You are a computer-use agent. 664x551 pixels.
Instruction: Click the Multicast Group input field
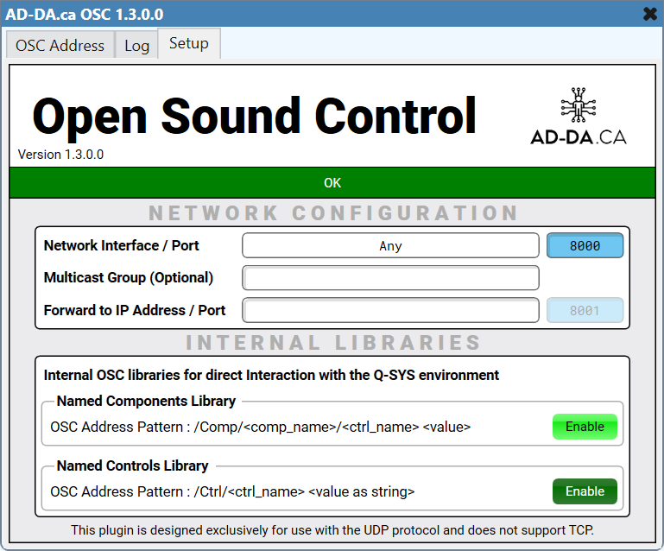pos(390,278)
